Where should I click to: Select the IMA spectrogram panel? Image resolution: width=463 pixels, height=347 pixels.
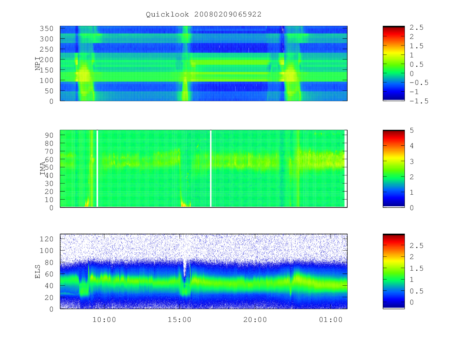point(204,168)
